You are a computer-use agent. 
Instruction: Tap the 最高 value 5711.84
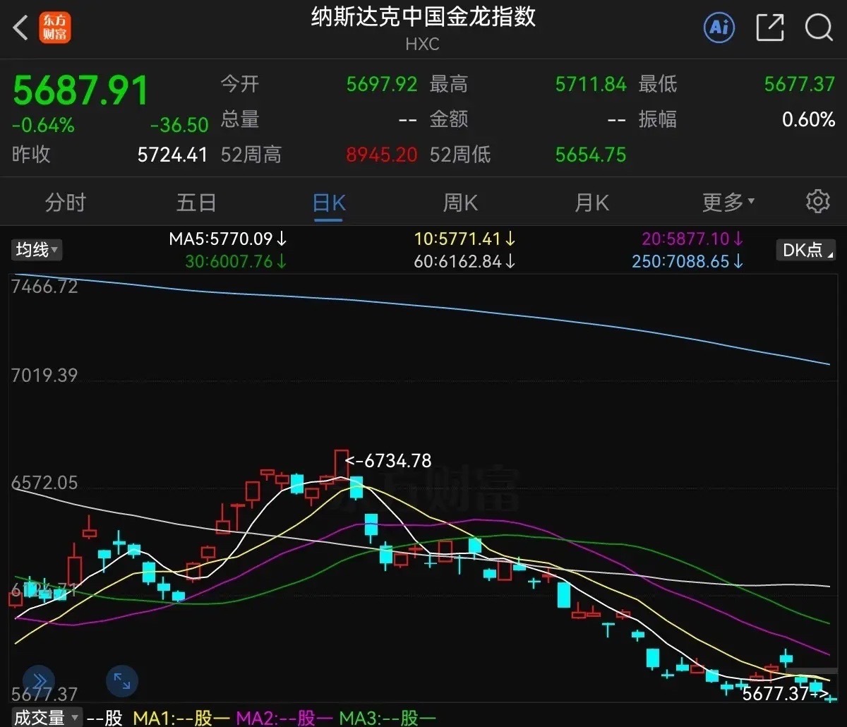(x=591, y=85)
